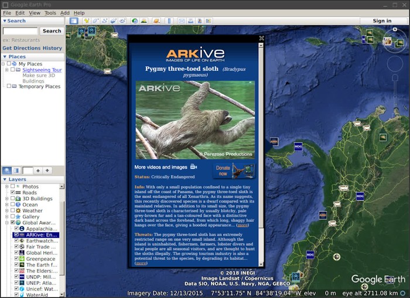Click the search magnifier icon under Places panel
This screenshot has width=410, height=298.
point(7,171)
